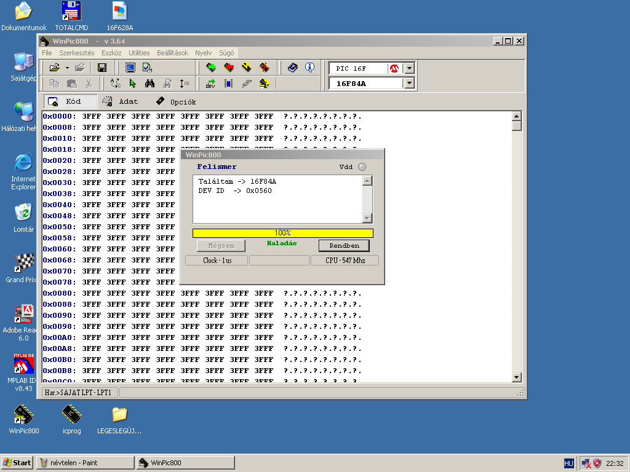Click the detection log scrollbar up arrow
The image size is (630, 472).
click(367, 181)
